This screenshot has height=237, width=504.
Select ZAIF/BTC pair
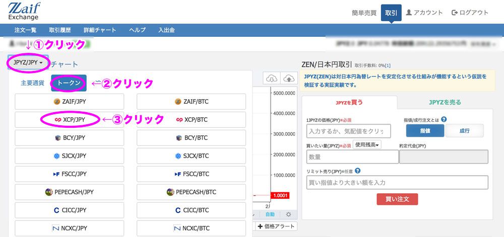(191, 102)
